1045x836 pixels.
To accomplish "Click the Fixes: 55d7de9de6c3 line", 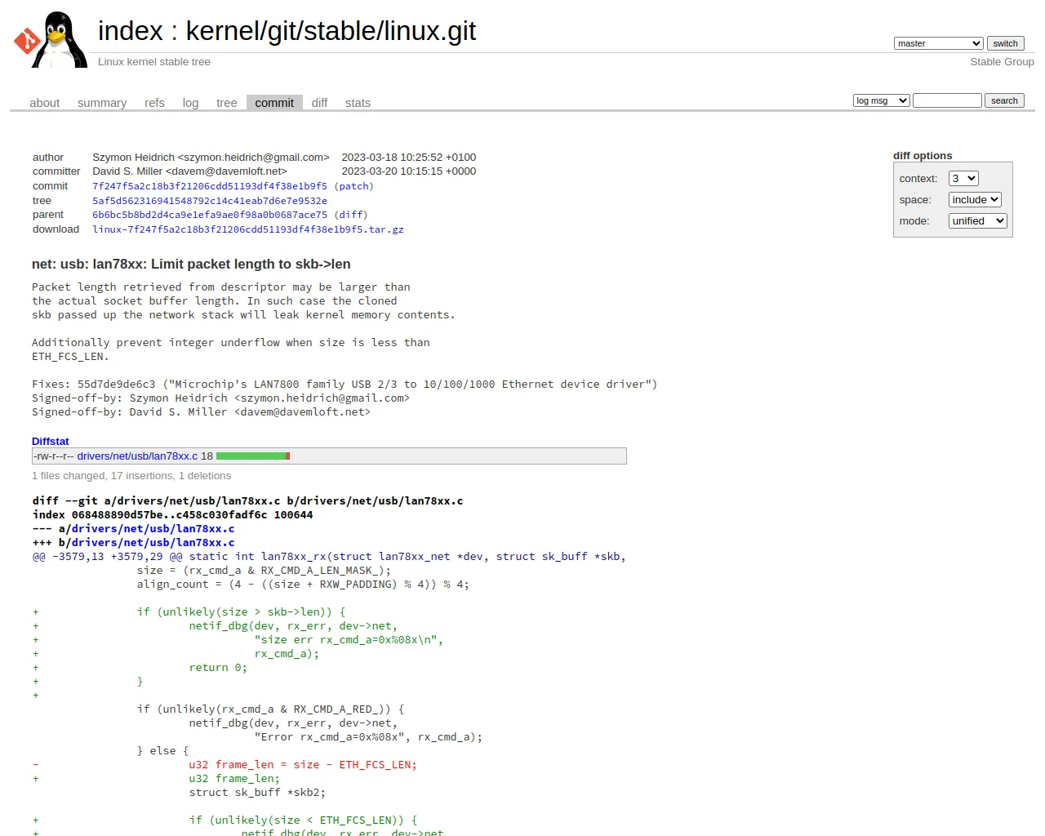I will 345,385.
